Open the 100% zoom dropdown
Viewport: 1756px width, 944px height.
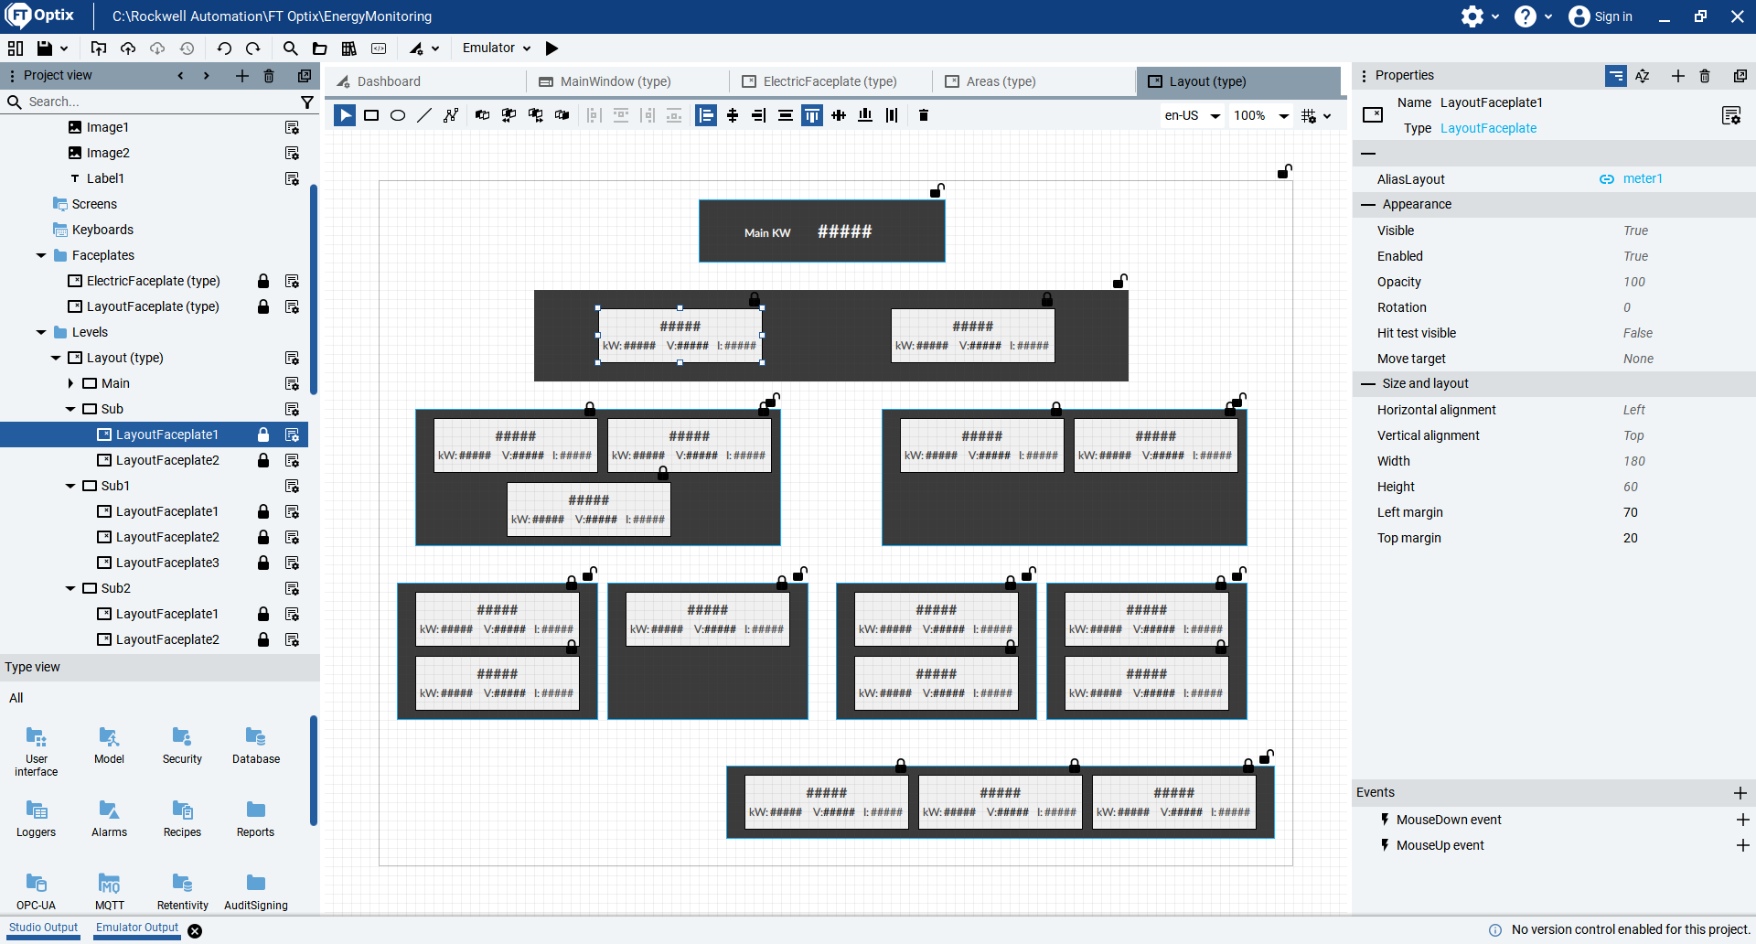[1260, 115]
